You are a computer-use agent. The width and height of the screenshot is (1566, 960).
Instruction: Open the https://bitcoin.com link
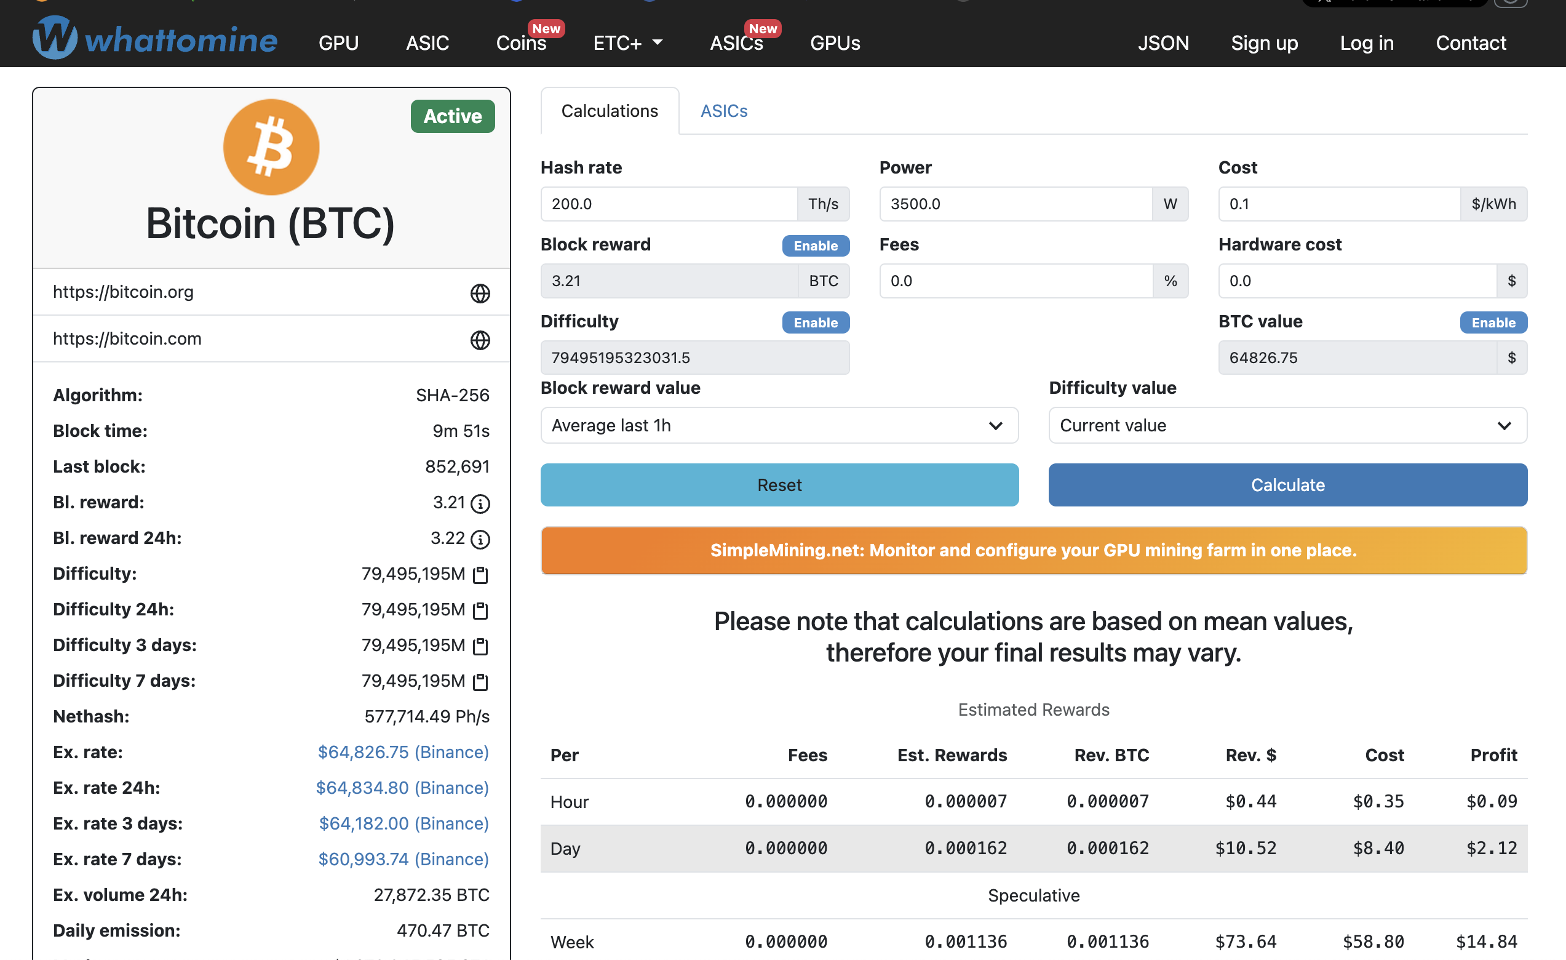[x=127, y=339]
